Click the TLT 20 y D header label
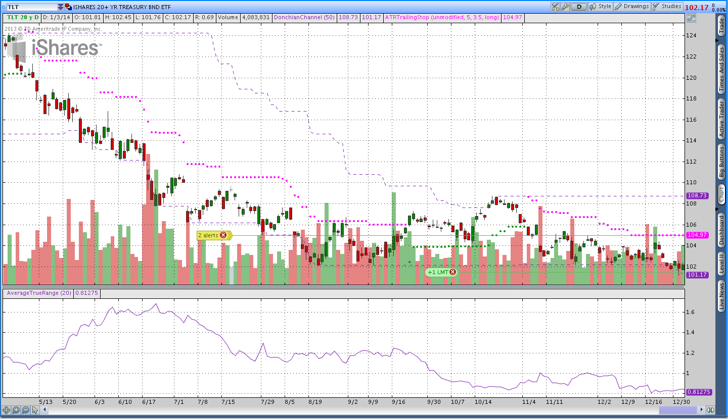This screenshot has height=419, width=728. 22,17
